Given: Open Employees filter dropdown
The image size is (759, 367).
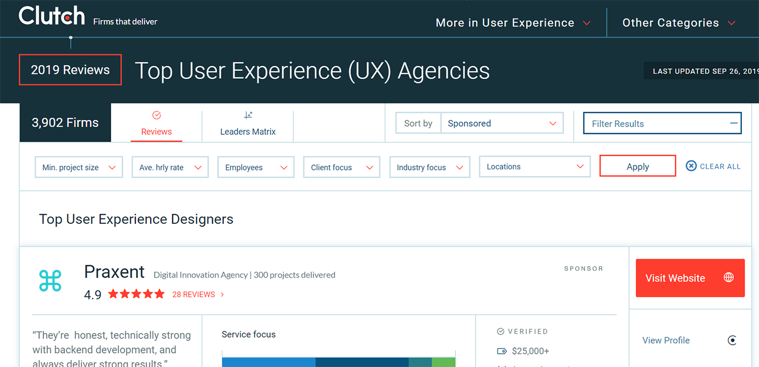Looking at the screenshot, I should coord(256,167).
